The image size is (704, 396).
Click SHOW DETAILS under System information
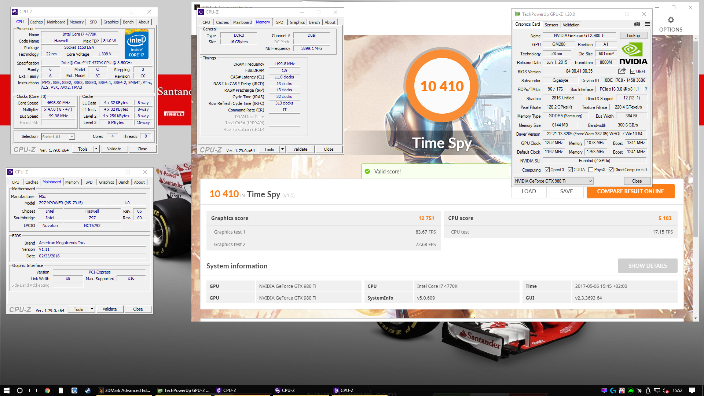tap(647, 266)
